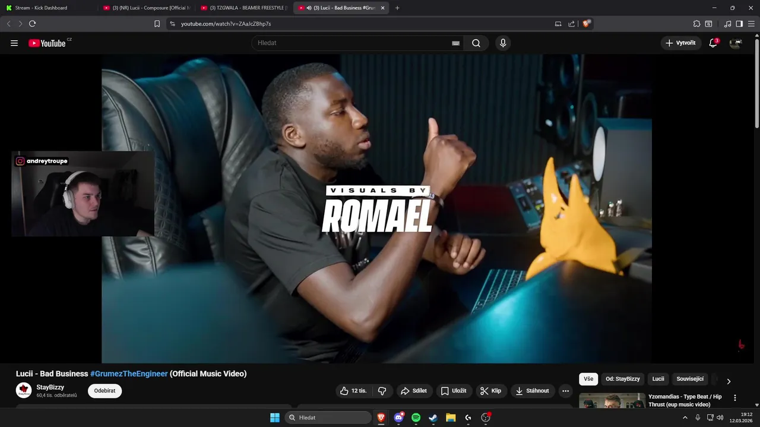760x427 pixels.
Task: Subscribe using the Odebírat button
Action: pos(104,391)
